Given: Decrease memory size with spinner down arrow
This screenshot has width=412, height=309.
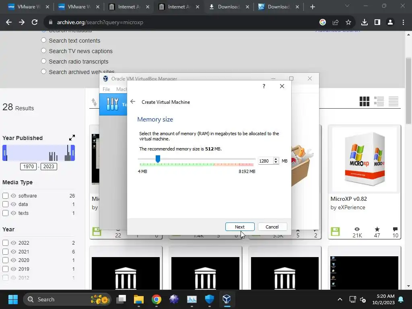Looking at the screenshot, I should coord(276,162).
